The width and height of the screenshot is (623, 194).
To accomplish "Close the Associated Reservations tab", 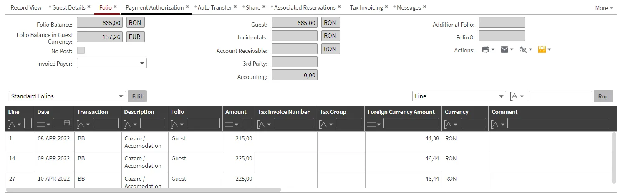I will [339, 7].
